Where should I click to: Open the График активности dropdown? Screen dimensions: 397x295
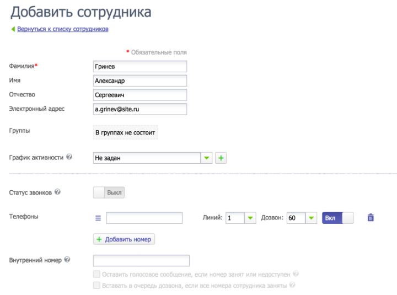point(206,158)
